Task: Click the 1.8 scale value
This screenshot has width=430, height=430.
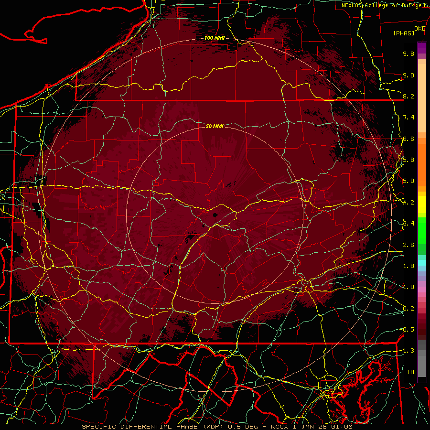Action: (408, 266)
